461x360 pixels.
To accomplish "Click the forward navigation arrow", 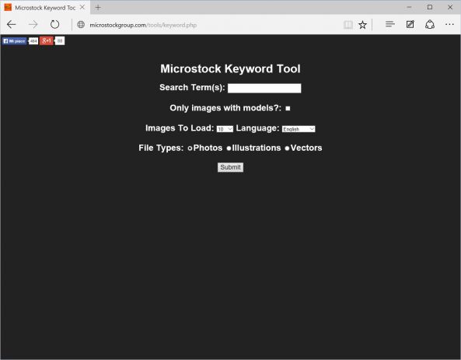I will (x=33, y=24).
